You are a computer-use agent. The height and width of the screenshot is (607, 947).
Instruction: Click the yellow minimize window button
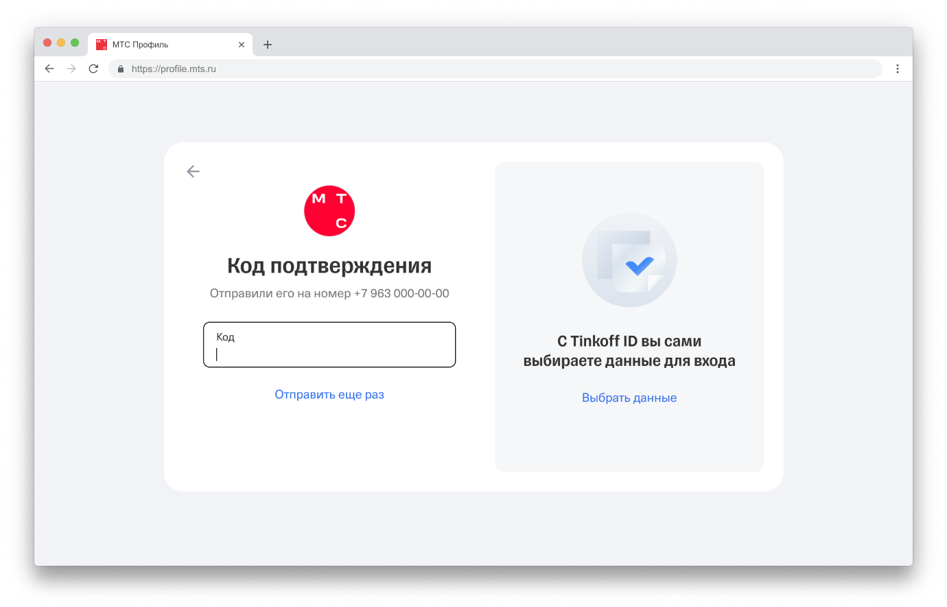point(61,43)
